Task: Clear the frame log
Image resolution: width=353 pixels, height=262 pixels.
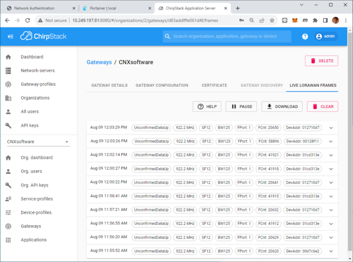Action: [x=323, y=106]
